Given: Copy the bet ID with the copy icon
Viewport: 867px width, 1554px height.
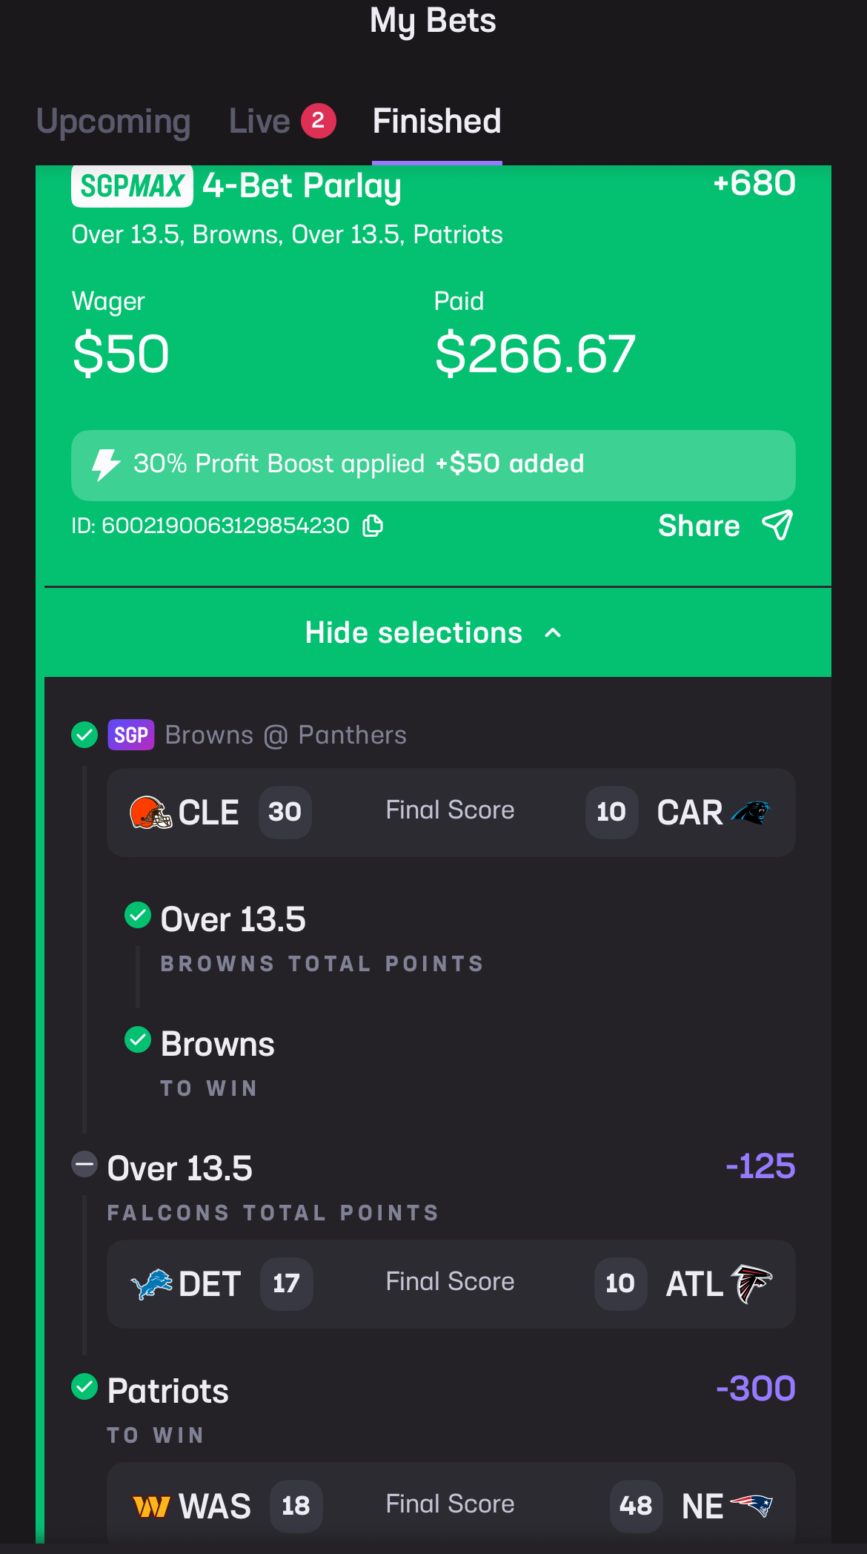Looking at the screenshot, I should pos(373,526).
